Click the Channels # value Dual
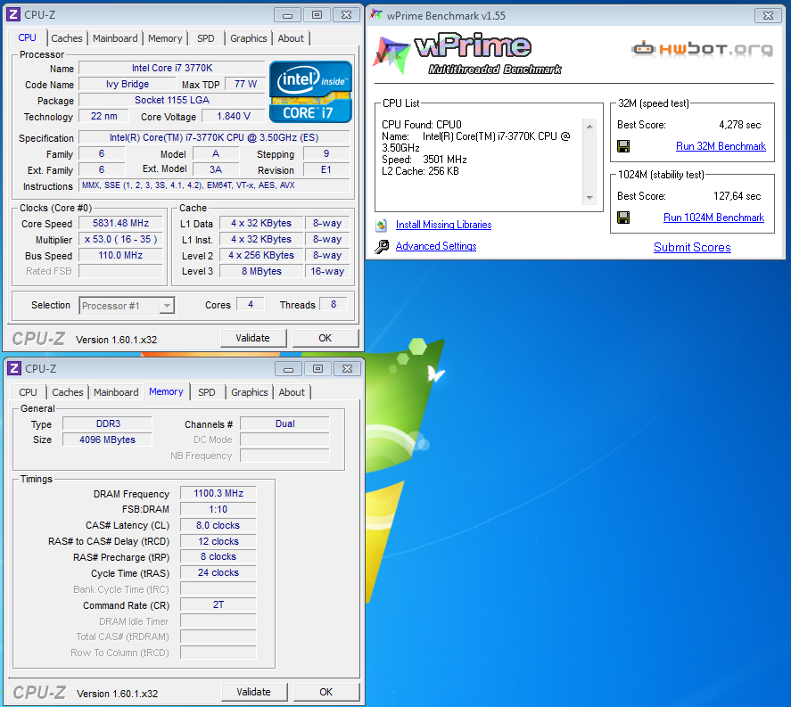 point(285,423)
